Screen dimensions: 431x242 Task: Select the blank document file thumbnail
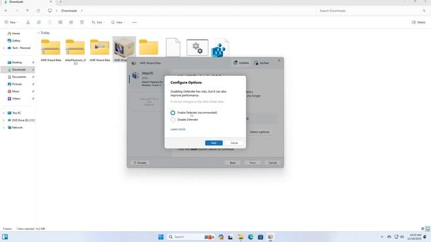[173, 47]
